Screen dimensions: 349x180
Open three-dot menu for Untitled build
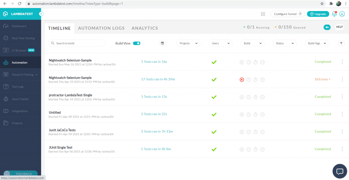point(342,114)
